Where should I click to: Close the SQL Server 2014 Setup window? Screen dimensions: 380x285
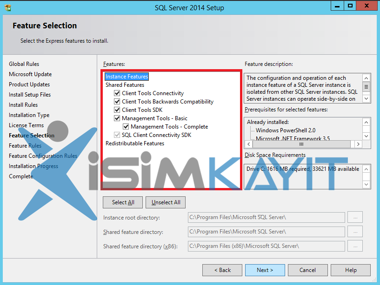click(367, 6)
